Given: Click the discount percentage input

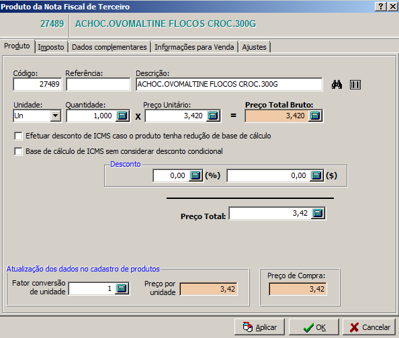Looking at the screenshot, I should [x=171, y=175].
